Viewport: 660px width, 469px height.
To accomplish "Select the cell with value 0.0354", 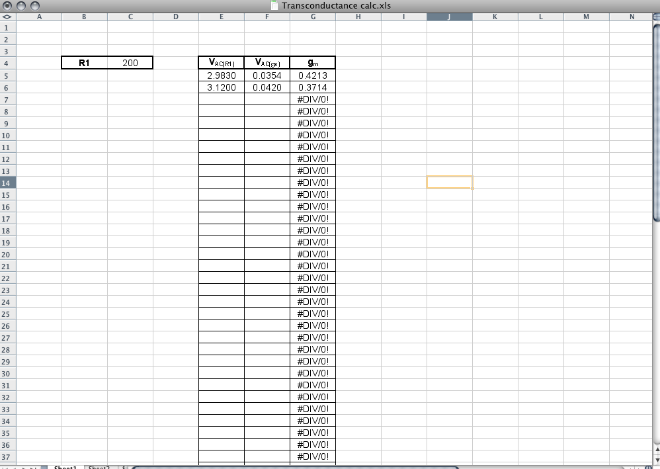I will pyautogui.click(x=267, y=75).
